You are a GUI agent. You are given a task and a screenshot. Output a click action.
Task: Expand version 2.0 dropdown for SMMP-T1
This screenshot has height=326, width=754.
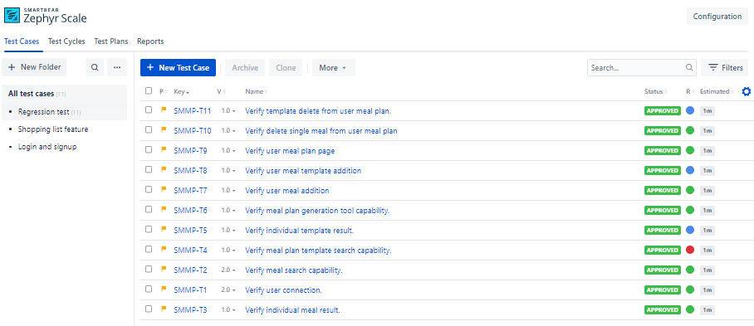tap(228, 290)
